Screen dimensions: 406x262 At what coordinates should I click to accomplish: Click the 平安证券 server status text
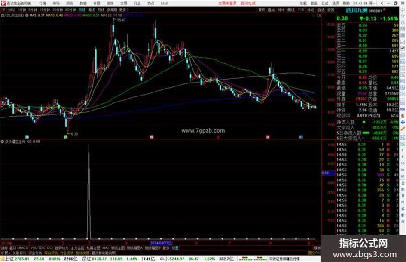tap(284, 259)
